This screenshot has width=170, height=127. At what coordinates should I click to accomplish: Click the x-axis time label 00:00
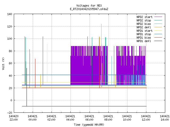point(32,120)
